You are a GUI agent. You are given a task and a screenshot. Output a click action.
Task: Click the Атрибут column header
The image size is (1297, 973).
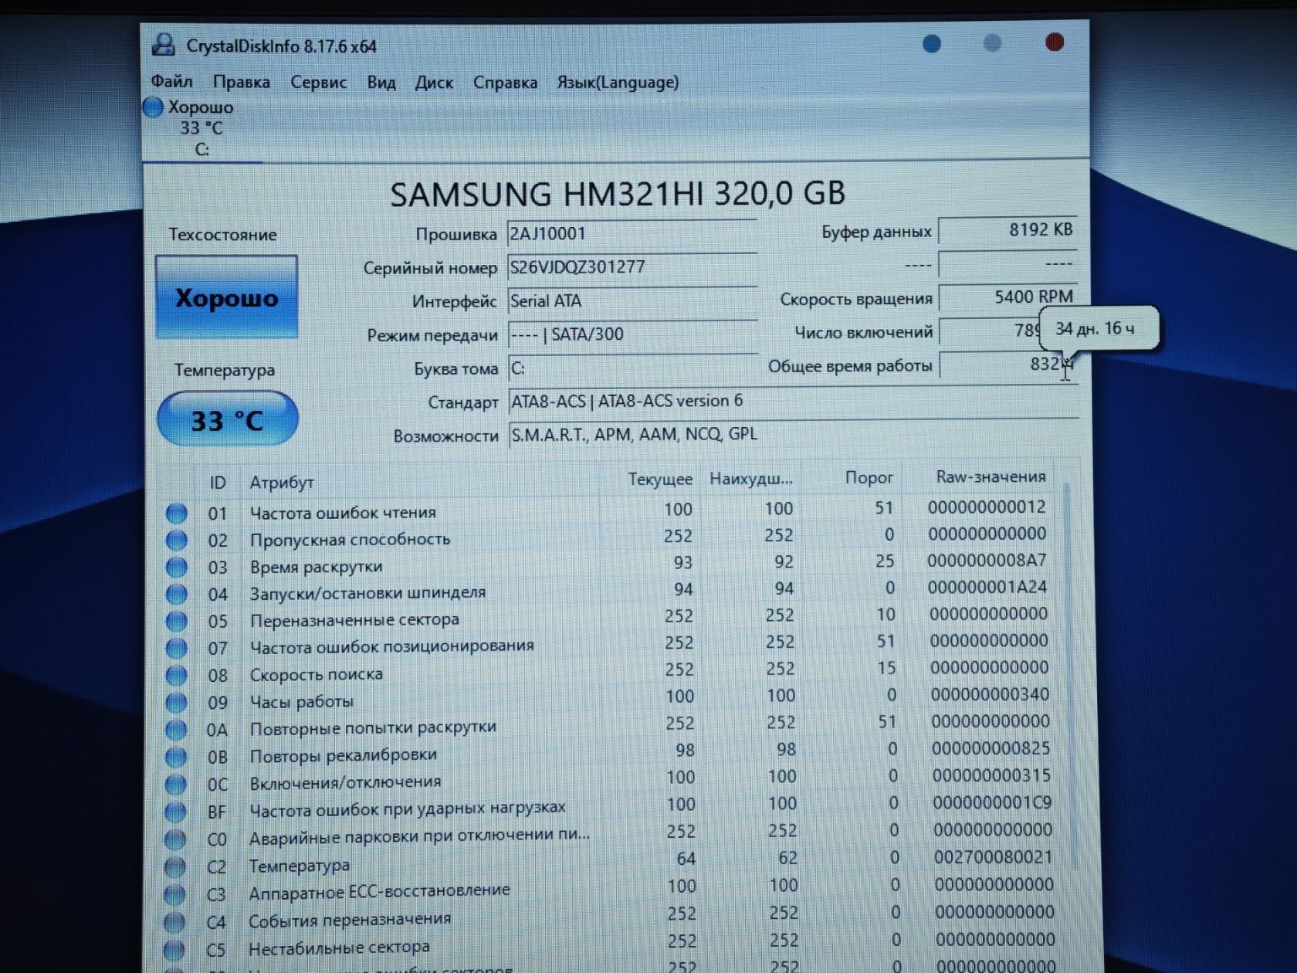pyautogui.click(x=281, y=483)
